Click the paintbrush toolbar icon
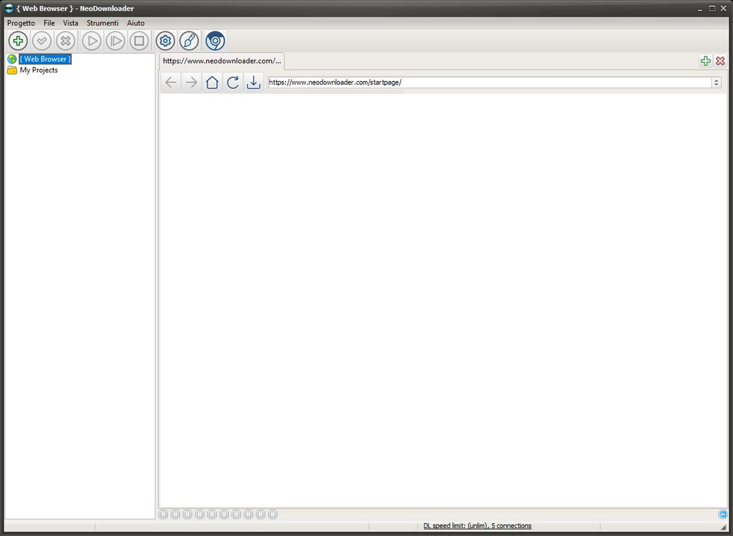Screen dimensions: 733x536 click(x=189, y=41)
